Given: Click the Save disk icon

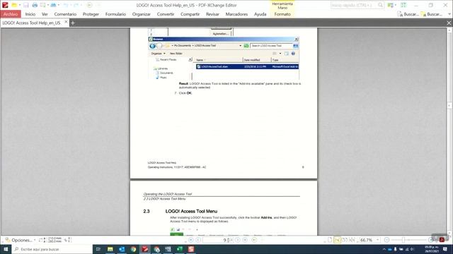Looking at the screenshot, I should coord(26,5).
